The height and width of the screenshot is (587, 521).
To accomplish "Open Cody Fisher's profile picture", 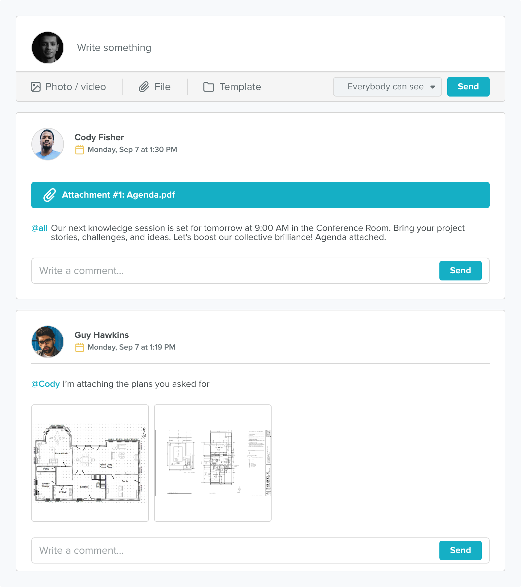I will tap(48, 144).
